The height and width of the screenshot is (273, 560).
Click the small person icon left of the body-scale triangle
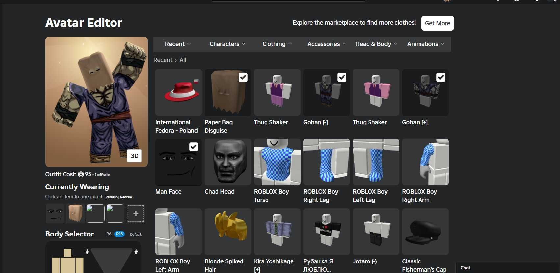[x=87, y=252]
